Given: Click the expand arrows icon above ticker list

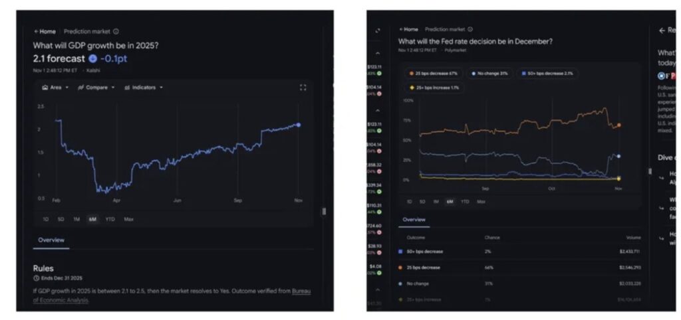Looking at the screenshot, I should point(378,31).
